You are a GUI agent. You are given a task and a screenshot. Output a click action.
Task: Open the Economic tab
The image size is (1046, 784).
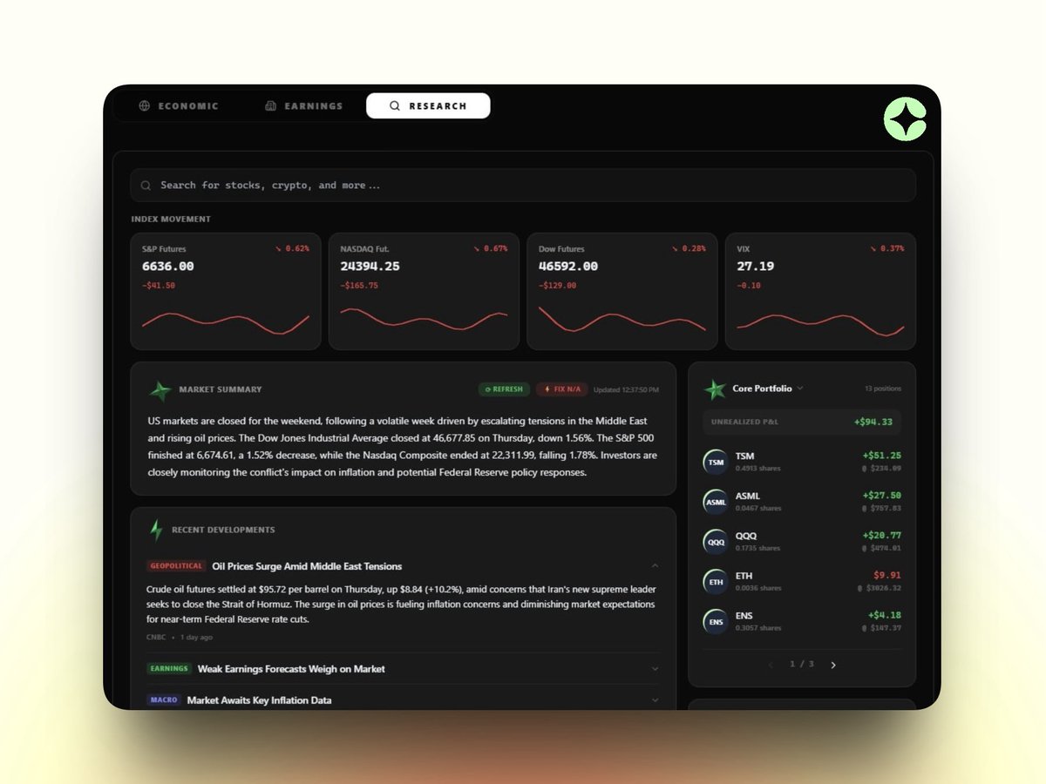[x=179, y=106]
